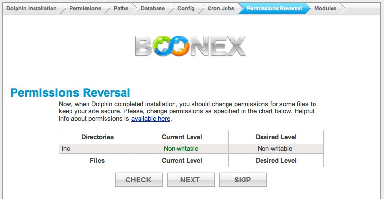The width and height of the screenshot is (384, 199).
Task: Click 'Current Level' header in Directories row
Action: click(x=182, y=137)
